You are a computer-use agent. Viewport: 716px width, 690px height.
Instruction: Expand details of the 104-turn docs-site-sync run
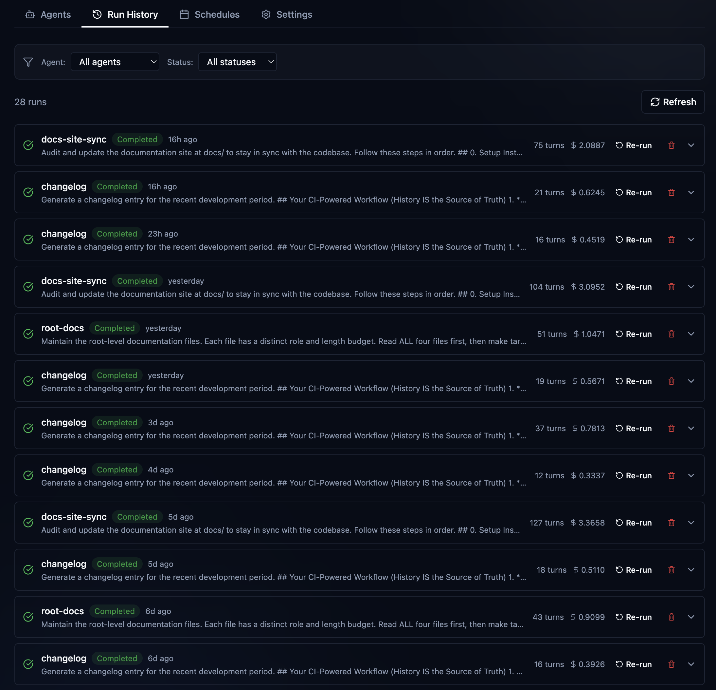pos(691,287)
